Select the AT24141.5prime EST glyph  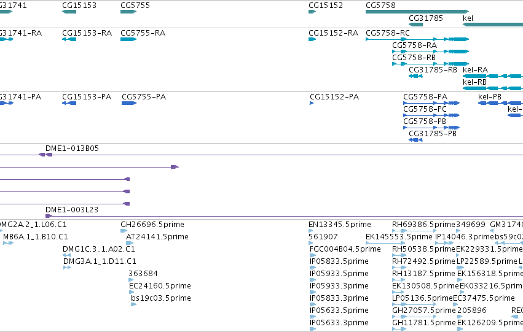click(130, 243)
